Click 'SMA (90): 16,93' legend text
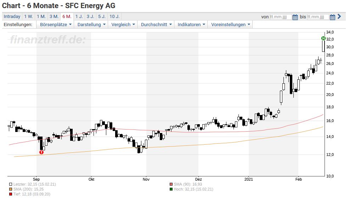Image resolution: width=349 pixels, height=199 pixels. pos(188,185)
